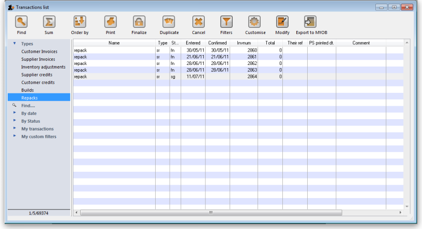Collapse the Types tree section
The height and width of the screenshot is (229, 422).
[14, 44]
